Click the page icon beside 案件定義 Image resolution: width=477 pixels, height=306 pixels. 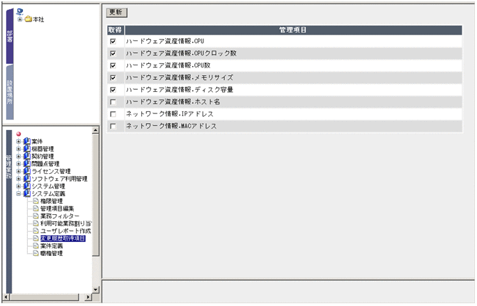[36, 245]
